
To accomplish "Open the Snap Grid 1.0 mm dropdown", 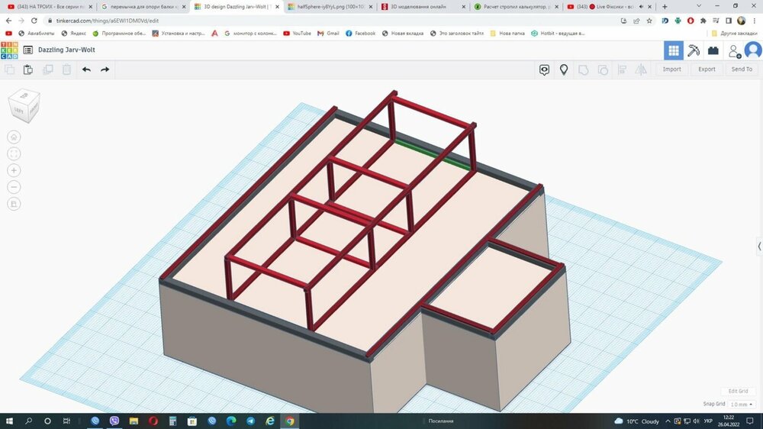I will (740, 405).
